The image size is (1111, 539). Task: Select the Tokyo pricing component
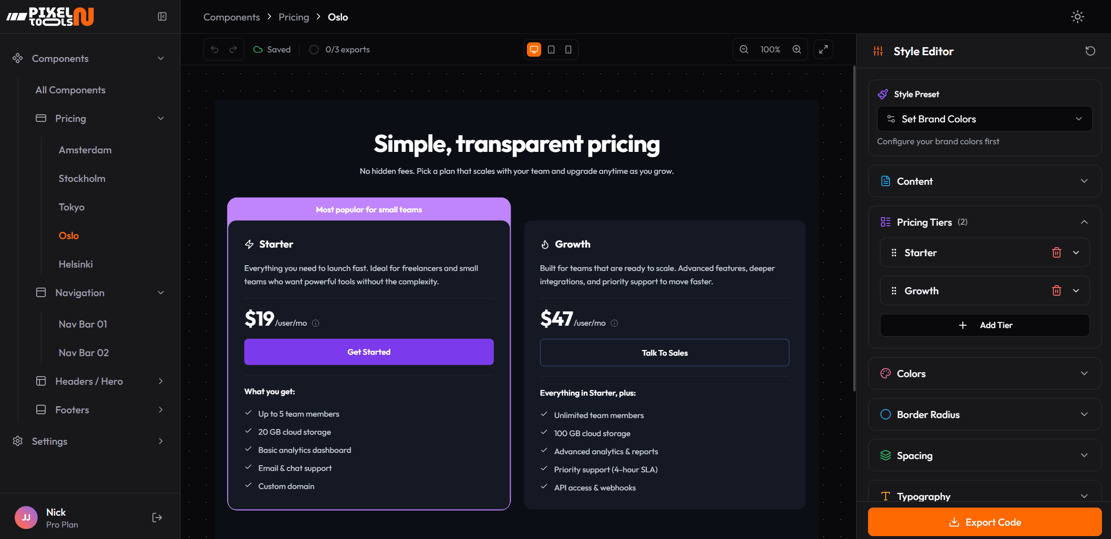point(71,207)
